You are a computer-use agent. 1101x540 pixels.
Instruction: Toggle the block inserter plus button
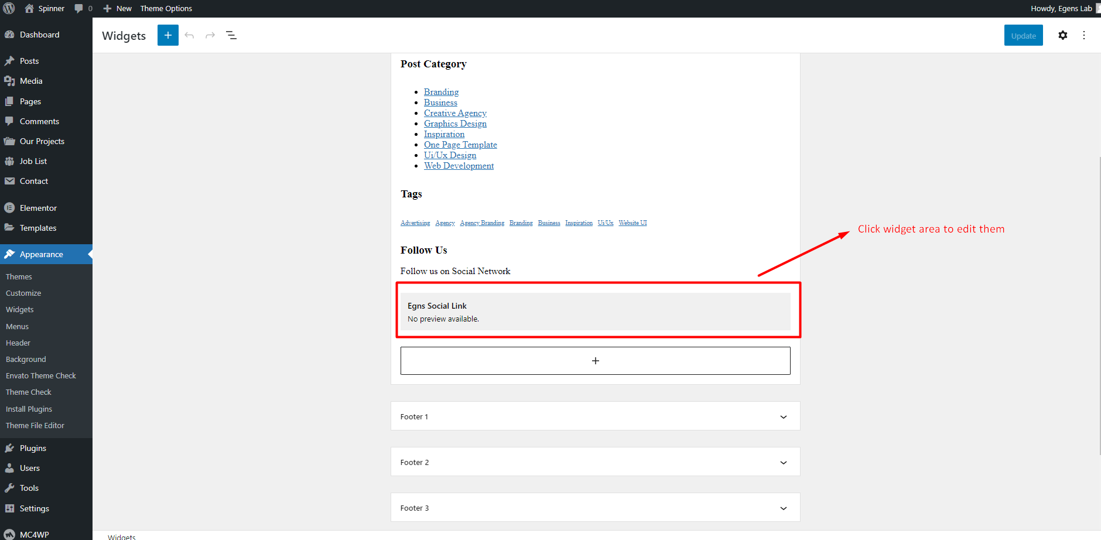(x=168, y=35)
